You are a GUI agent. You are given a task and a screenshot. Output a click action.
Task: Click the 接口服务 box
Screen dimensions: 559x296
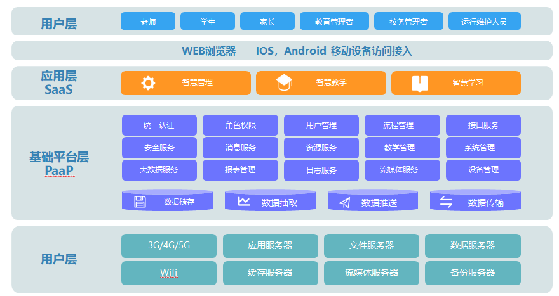483,125
